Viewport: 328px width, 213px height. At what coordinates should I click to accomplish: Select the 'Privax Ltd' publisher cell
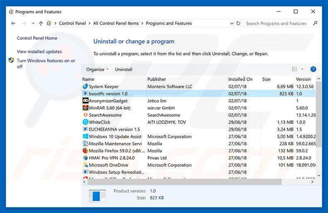click(x=157, y=158)
